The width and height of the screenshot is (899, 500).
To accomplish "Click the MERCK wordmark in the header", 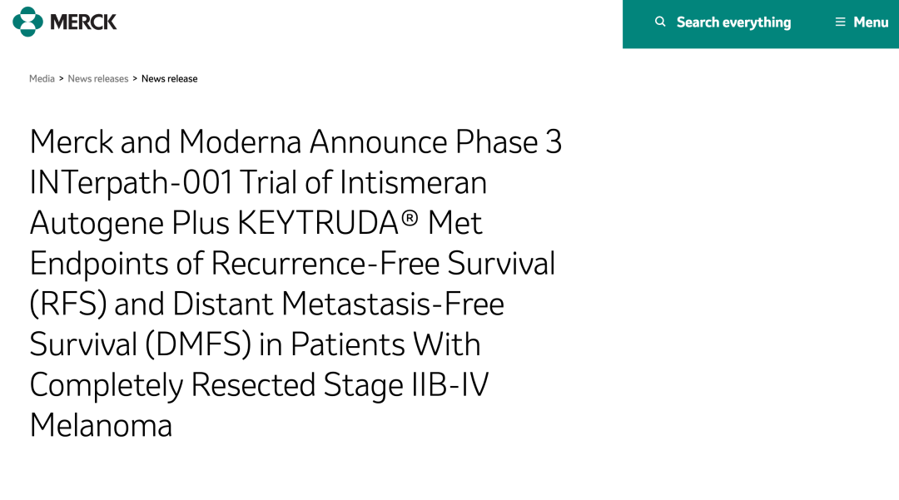I will tap(83, 22).
